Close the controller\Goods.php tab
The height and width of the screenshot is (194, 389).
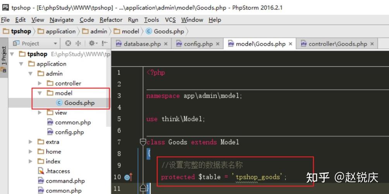372,44
